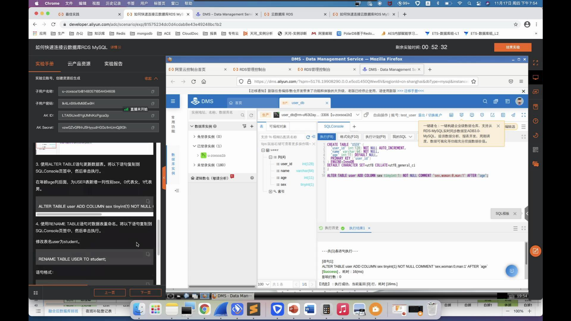Expand the 索引 index node
This screenshot has width=571, height=321.
tap(270, 192)
